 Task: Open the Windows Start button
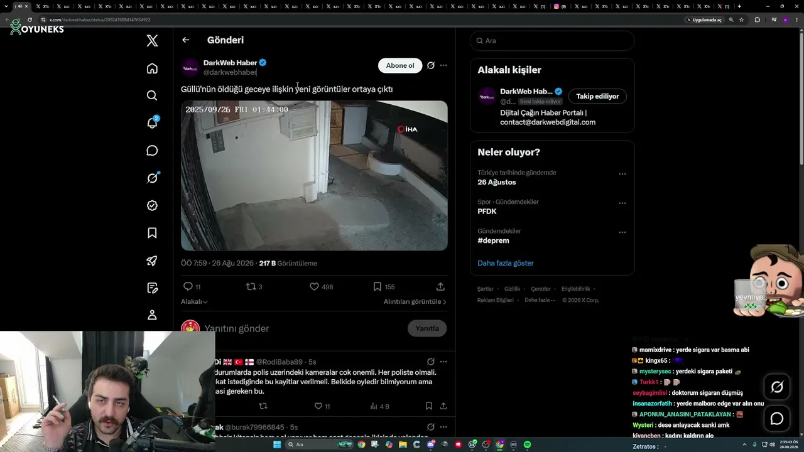[x=277, y=444]
